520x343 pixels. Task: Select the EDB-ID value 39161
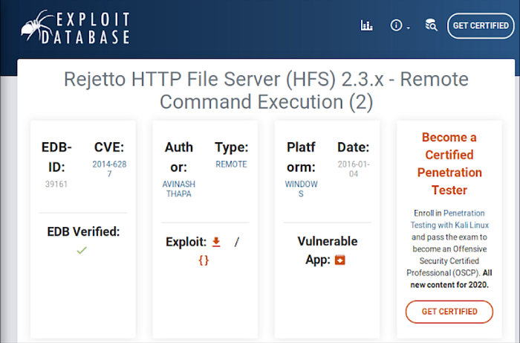56,184
